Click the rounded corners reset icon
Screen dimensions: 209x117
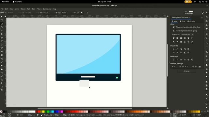pyautogui.click(x=87, y=13)
